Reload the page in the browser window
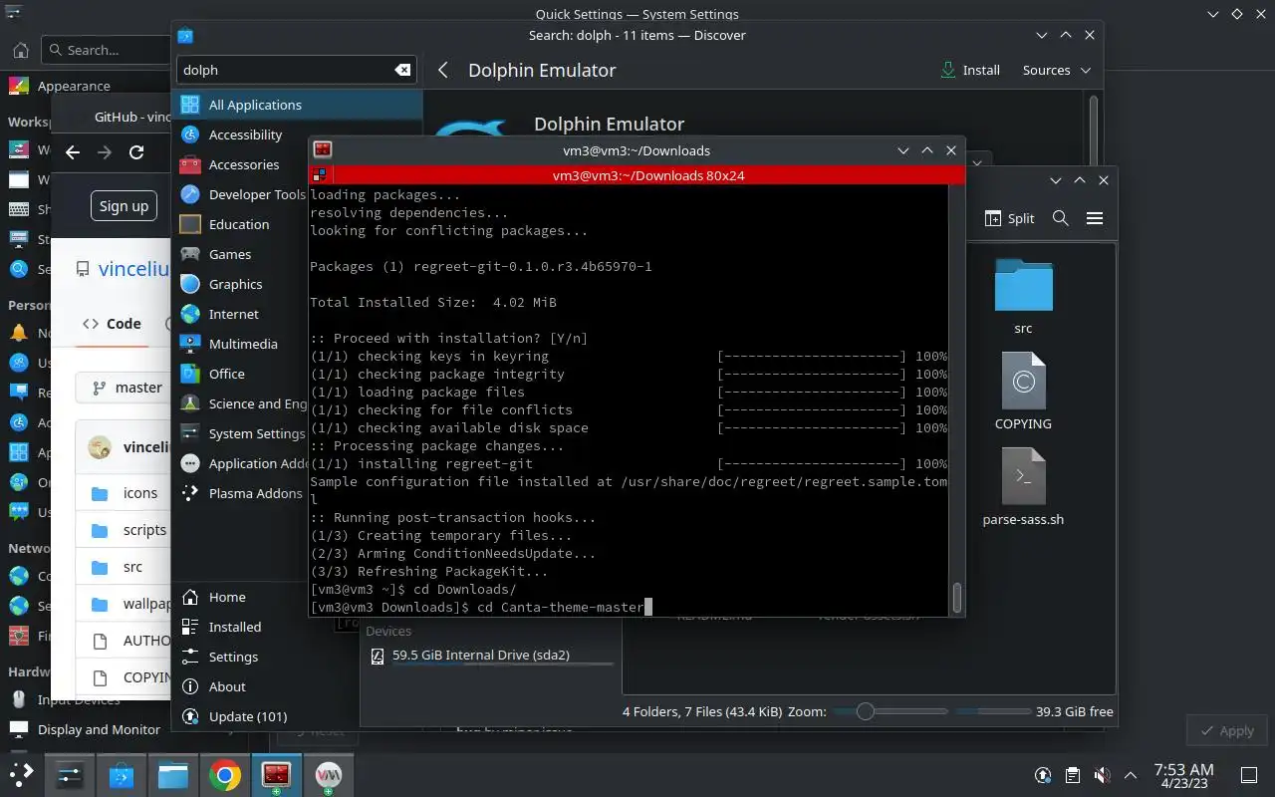This screenshot has width=1275, height=797. (x=136, y=152)
